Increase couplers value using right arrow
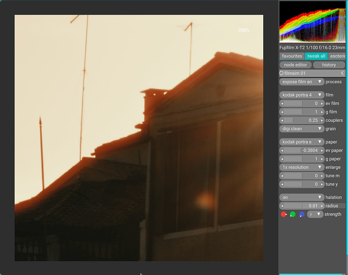The width and height of the screenshot is (348, 275). [x=322, y=120]
